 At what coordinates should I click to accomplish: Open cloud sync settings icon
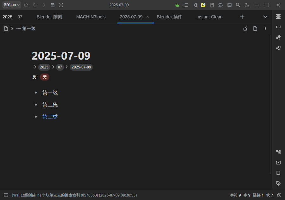26,5
